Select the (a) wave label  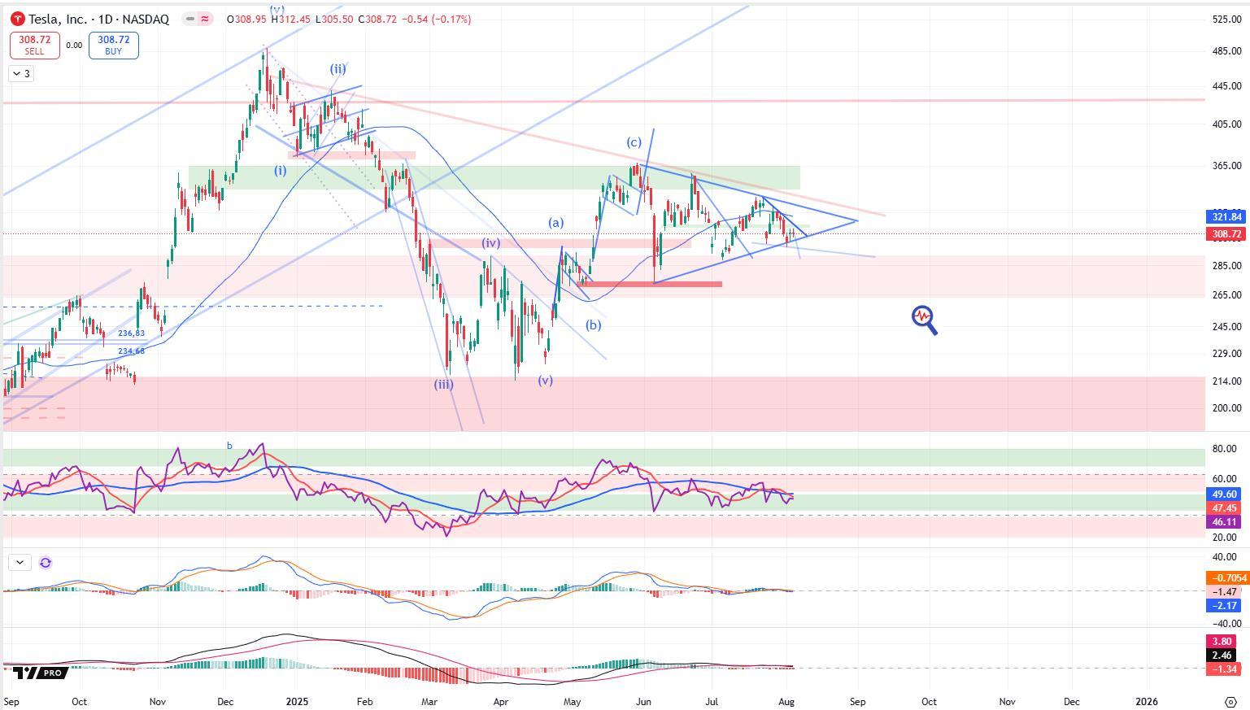pos(555,223)
